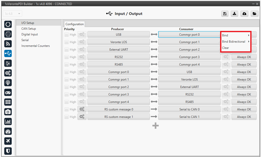Viewport: 261px width, 157px height.
Task: Choose Clear from the context menu
Action: [226, 48]
